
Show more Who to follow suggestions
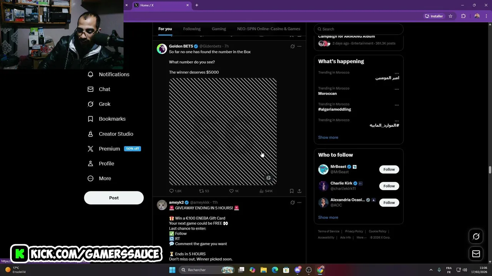pos(328,217)
